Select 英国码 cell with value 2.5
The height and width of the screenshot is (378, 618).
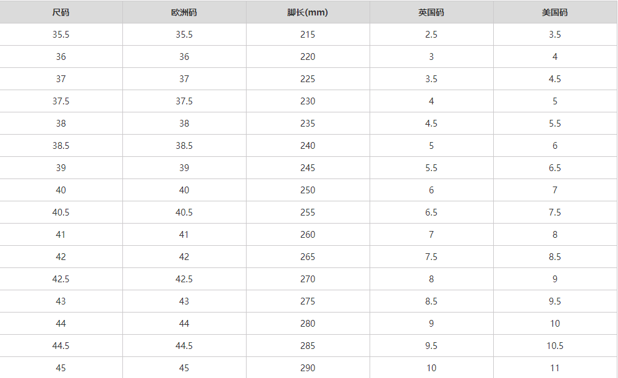[x=431, y=35]
